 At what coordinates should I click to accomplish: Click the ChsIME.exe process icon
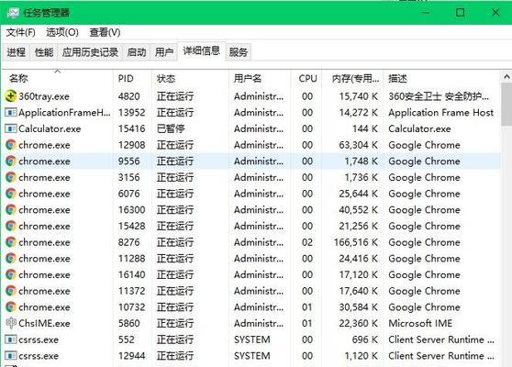point(11,323)
